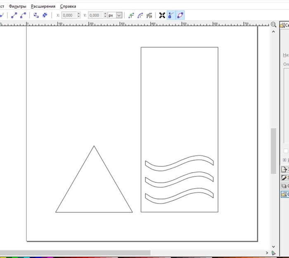Open the Фильтры menu
The width and height of the screenshot is (289, 258).
[x=18, y=6]
